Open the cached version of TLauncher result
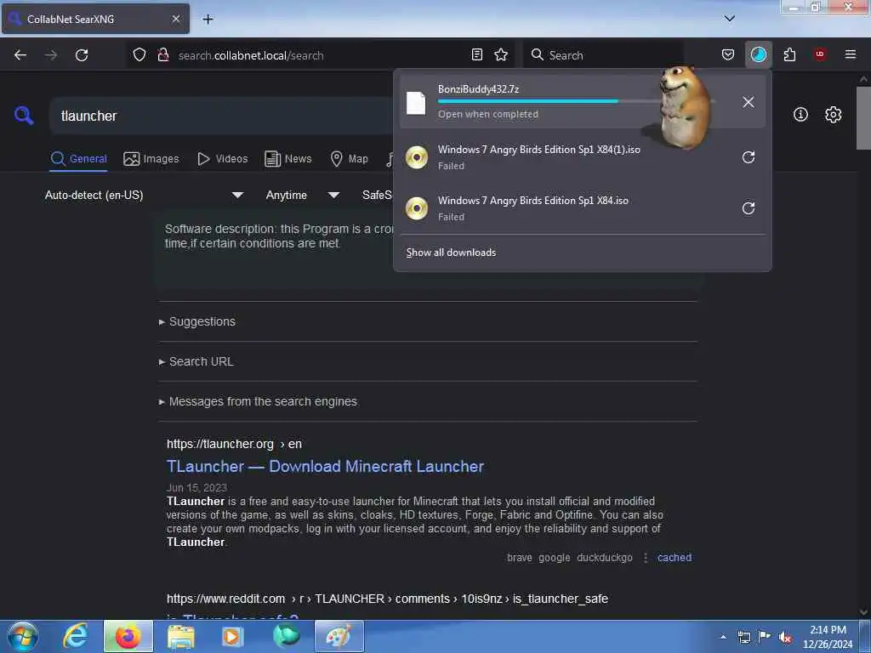This screenshot has height=653, width=871. point(675,558)
